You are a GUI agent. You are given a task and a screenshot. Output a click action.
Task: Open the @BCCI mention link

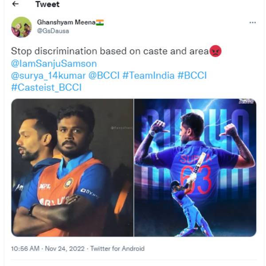coord(104,75)
